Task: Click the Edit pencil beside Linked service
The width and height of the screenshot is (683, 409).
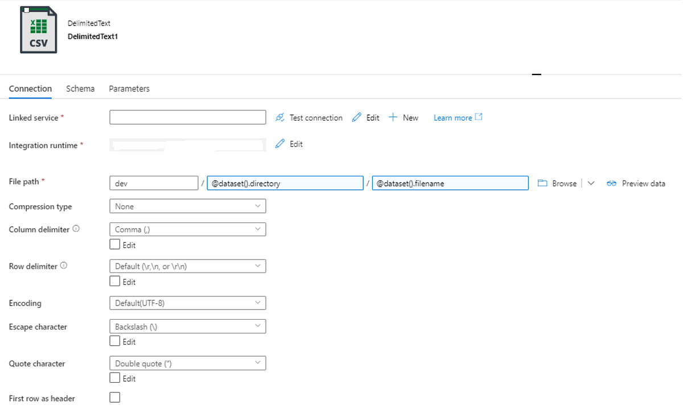Action: point(356,117)
